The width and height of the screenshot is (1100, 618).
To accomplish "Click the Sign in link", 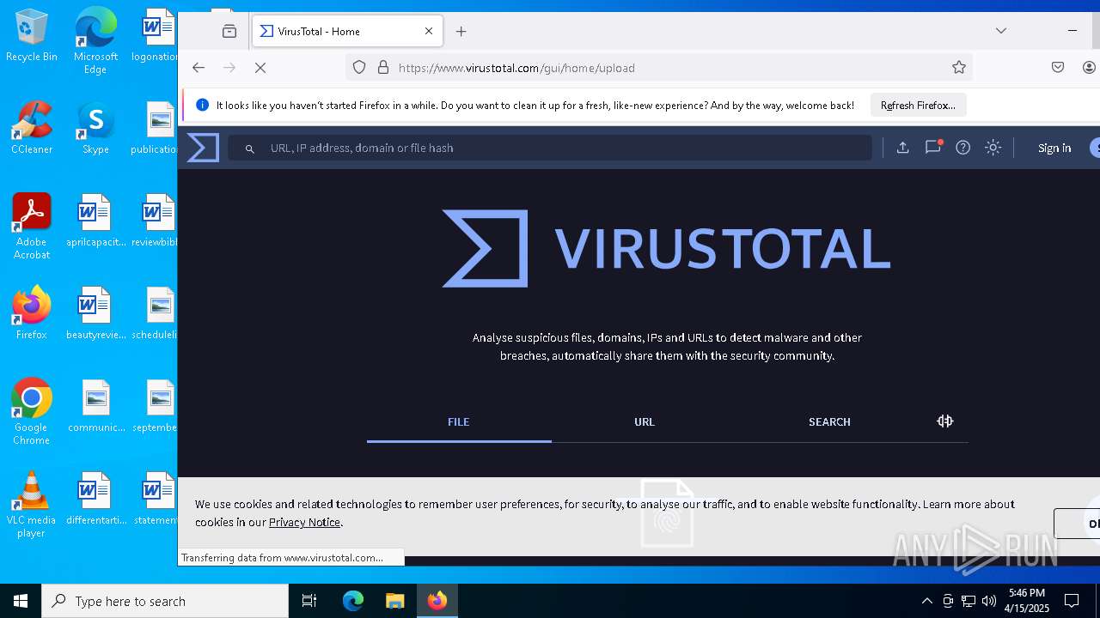I will click(x=1054, y=148).
